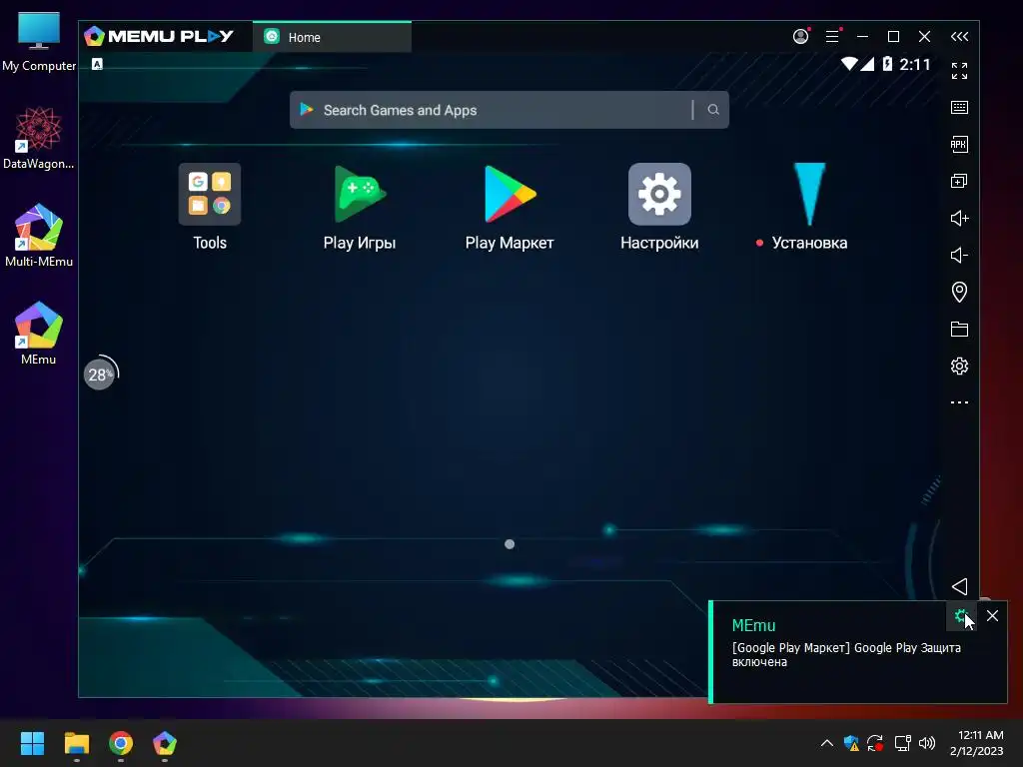Screen dimensions: 1023x767
Task: Collapse the sidebar with triple chevron
Action: coord(959,37)
